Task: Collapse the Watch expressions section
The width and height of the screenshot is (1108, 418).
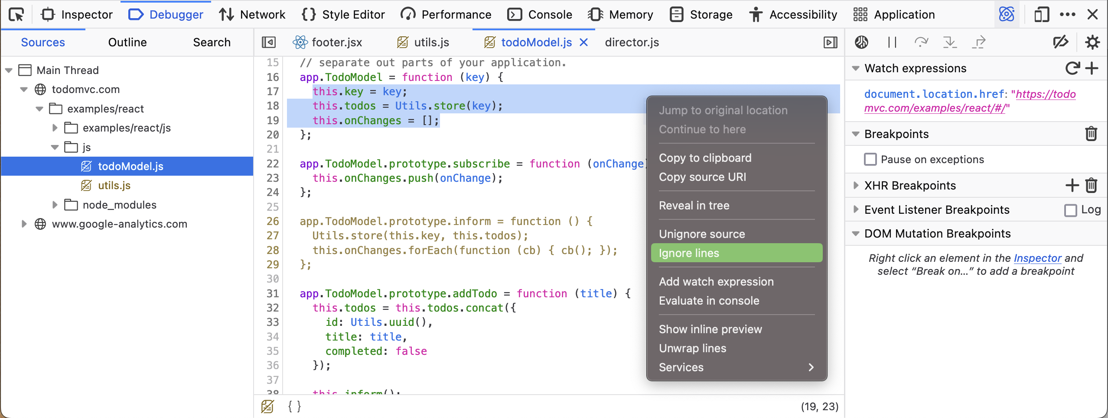Action: [x=856, y=68]
